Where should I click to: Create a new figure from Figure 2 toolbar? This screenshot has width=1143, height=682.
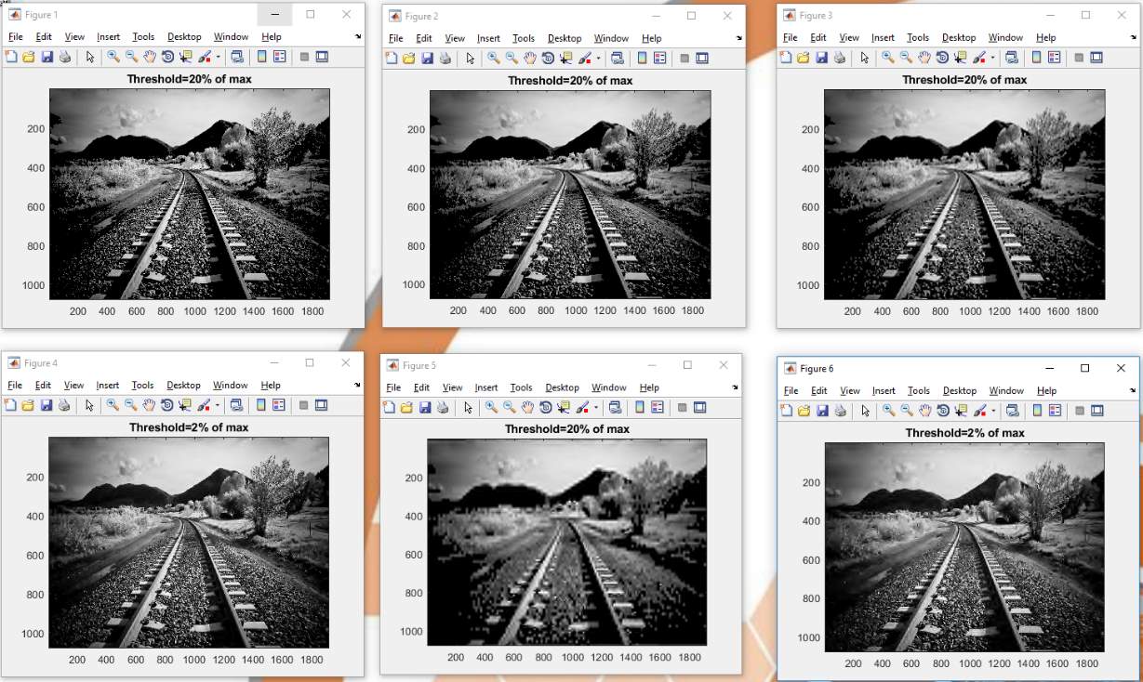click(x=392, y=58)
